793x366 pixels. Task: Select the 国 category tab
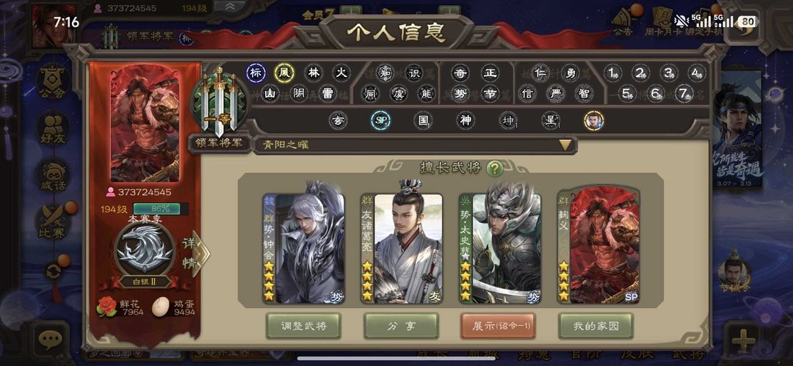click(x=422, y=121)
